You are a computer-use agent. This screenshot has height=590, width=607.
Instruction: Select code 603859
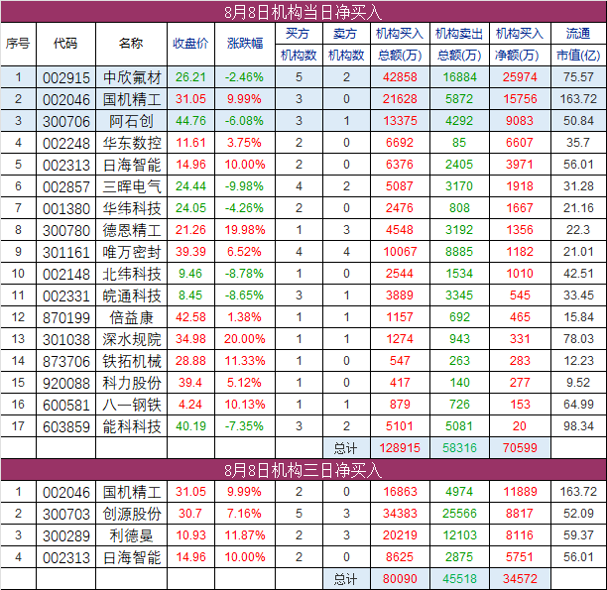click(x=66, y=426)
